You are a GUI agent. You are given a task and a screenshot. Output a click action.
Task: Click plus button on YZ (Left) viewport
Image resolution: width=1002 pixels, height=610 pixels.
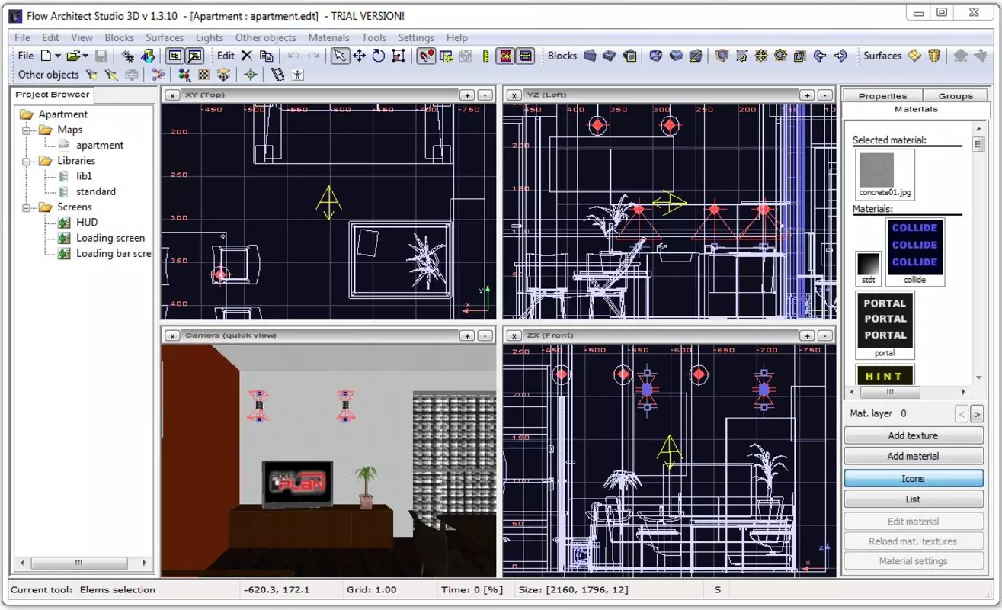pyautogui.click(x=808, y=95)
